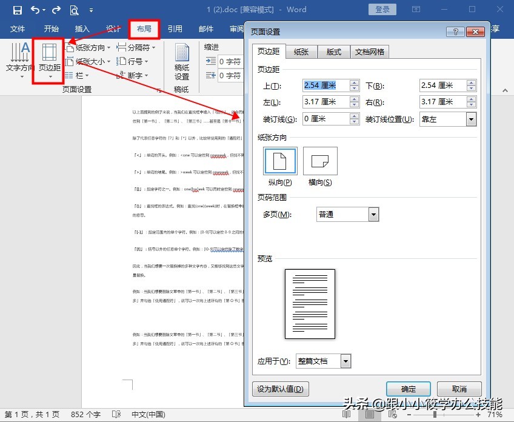The width and height of the screenshot is (514, 422).
Task: Select the 纸张 tab in dialog
Action: [x=301, y=52]
